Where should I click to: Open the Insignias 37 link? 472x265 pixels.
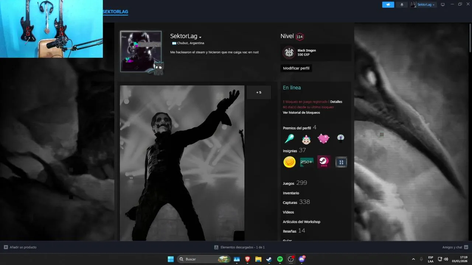tap(294, 151)
